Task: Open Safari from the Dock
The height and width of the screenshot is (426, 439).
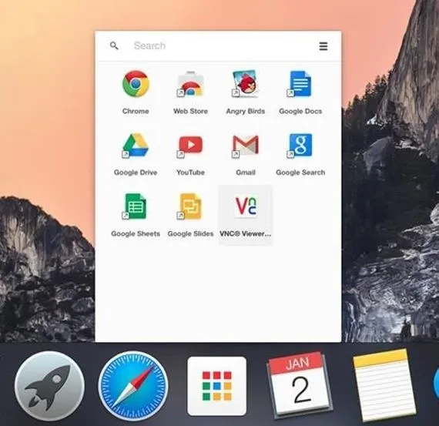Action: click(133, 386)
